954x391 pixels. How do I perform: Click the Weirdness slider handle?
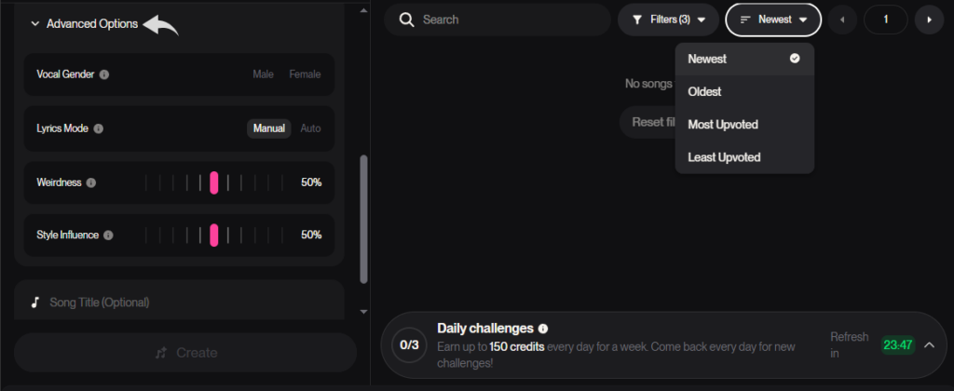coord(214,182)
